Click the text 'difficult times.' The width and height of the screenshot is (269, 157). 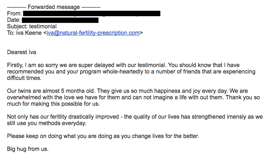[24, 78]
